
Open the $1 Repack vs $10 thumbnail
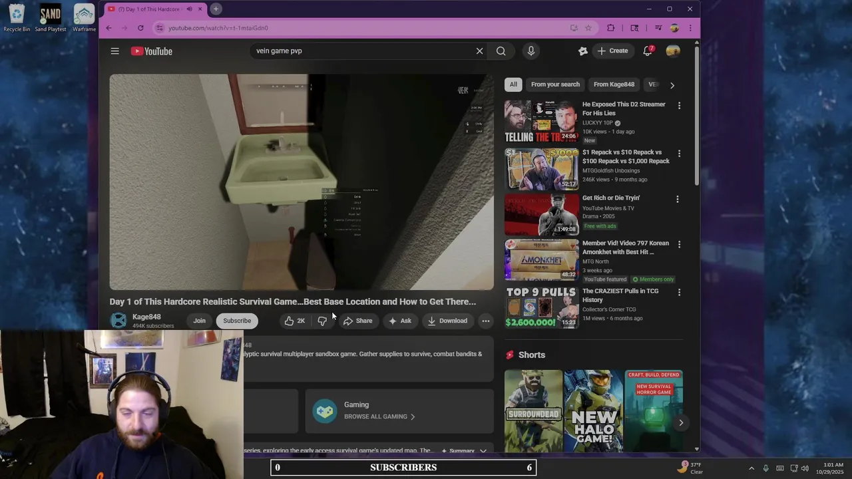[x=542, y=169]
